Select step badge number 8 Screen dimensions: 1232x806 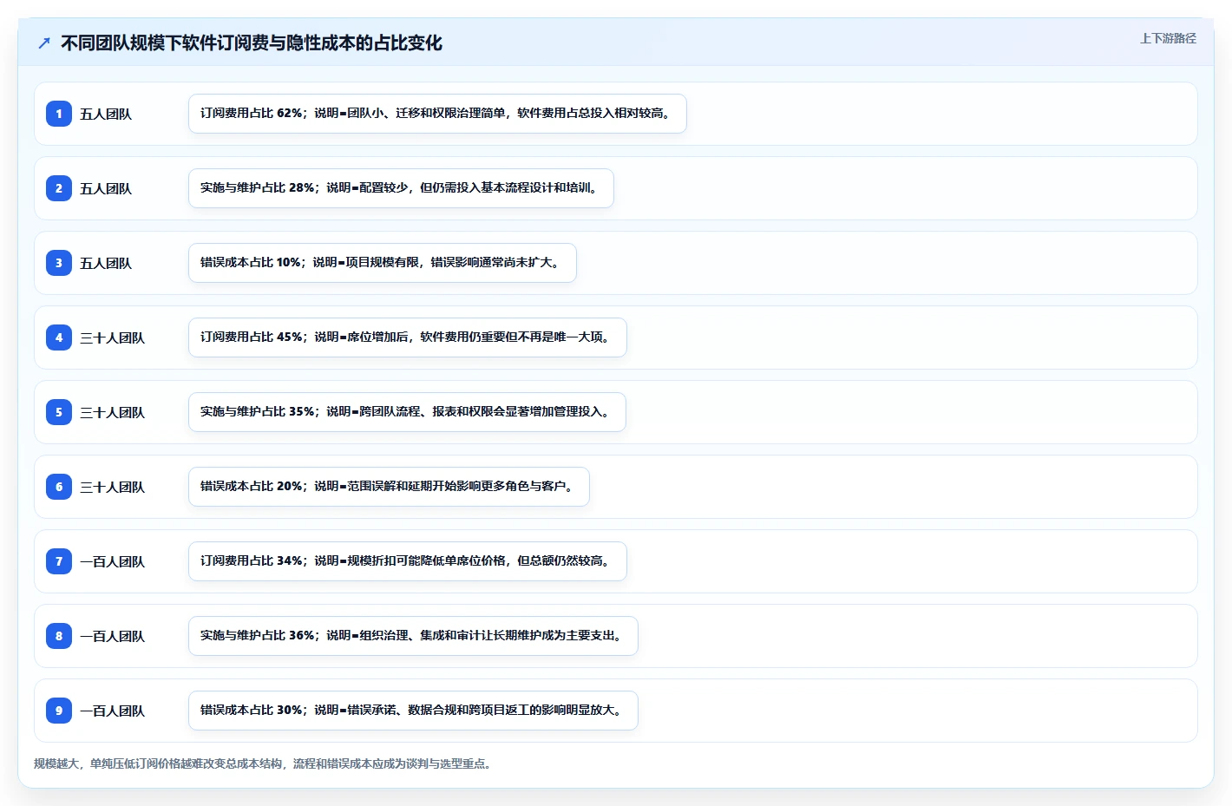59,636
